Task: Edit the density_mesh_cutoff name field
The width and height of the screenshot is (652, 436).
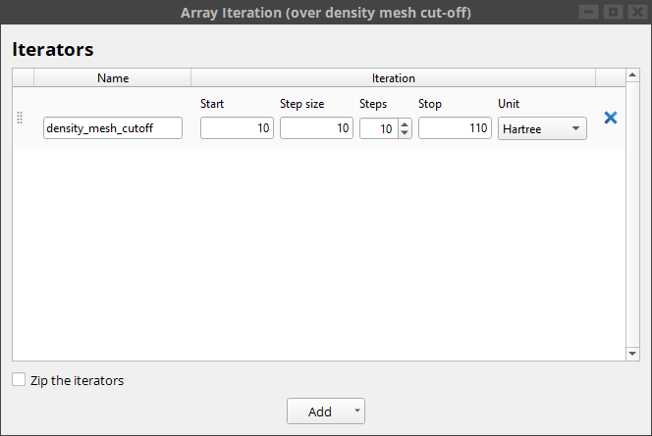Action: coord(113,127)
